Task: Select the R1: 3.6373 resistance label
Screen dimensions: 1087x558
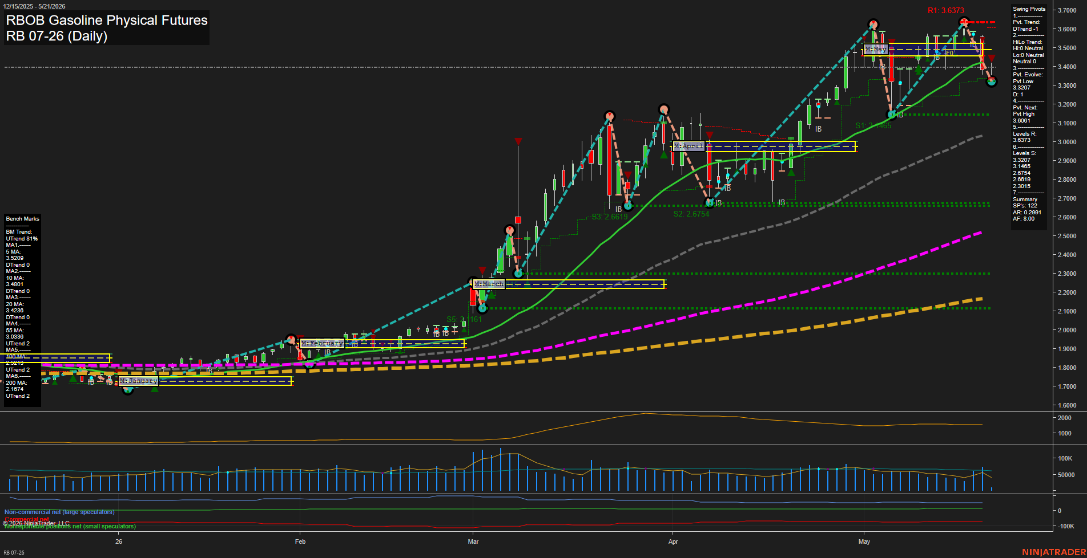Action: click(946, 10)
